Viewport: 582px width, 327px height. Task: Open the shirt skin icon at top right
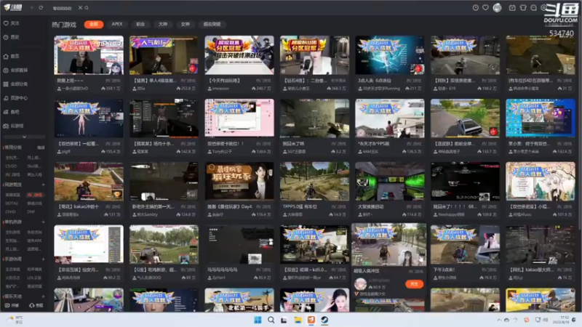523,7
